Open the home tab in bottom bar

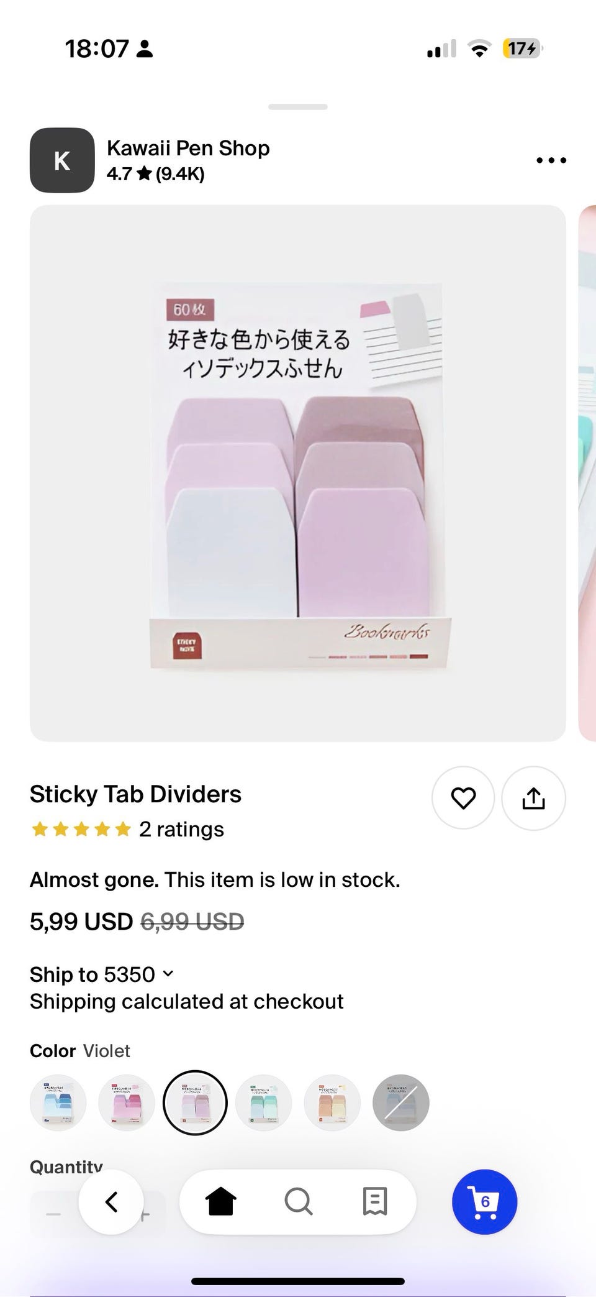click(x=221, y=1201)
